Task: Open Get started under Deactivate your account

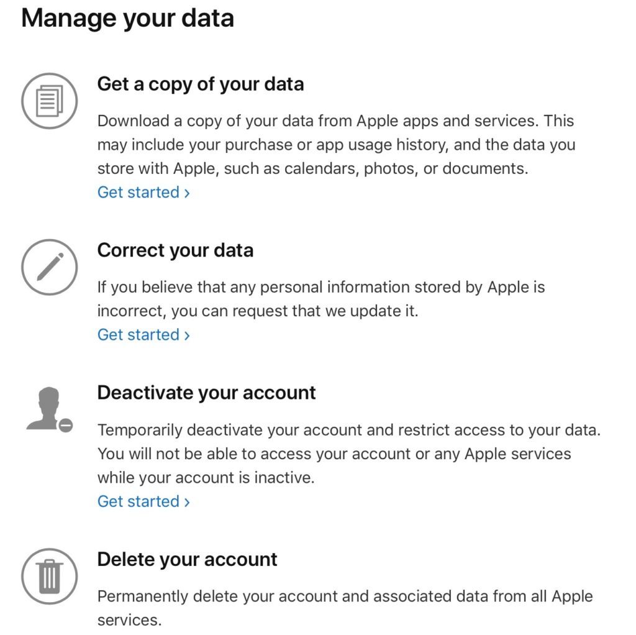Action: click(139, 501)
